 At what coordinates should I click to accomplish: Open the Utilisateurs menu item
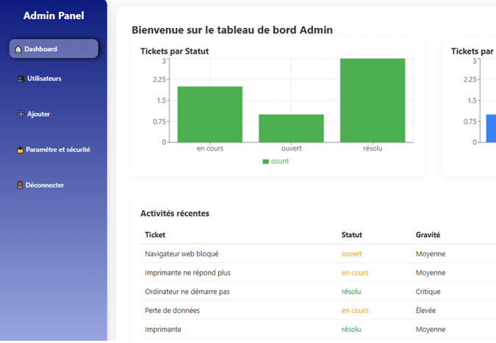pyautogui.click(x=44, y=79)
